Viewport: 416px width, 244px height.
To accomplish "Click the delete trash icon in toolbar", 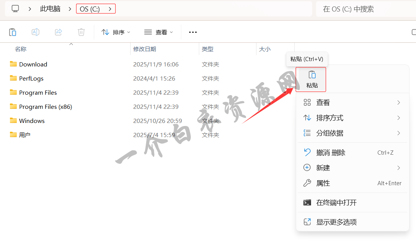I will [81, 32].
